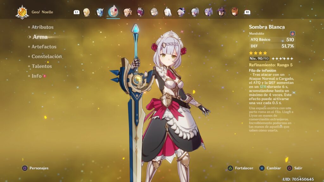Select the first portrait with short blonde hair
This screenshot has width=324, height=182.
tap(86, 12)
